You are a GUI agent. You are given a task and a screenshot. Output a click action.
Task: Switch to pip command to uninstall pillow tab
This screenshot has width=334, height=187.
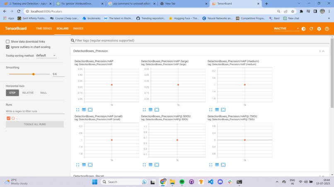[132, 4]
